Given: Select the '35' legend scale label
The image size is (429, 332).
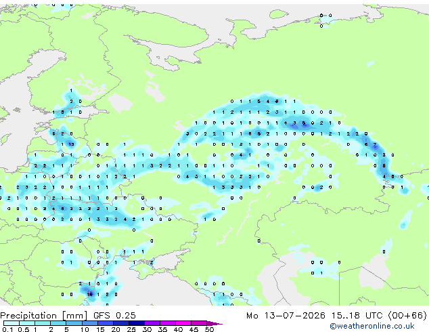Looking at the screenshot, I should (x=163, y=329).
